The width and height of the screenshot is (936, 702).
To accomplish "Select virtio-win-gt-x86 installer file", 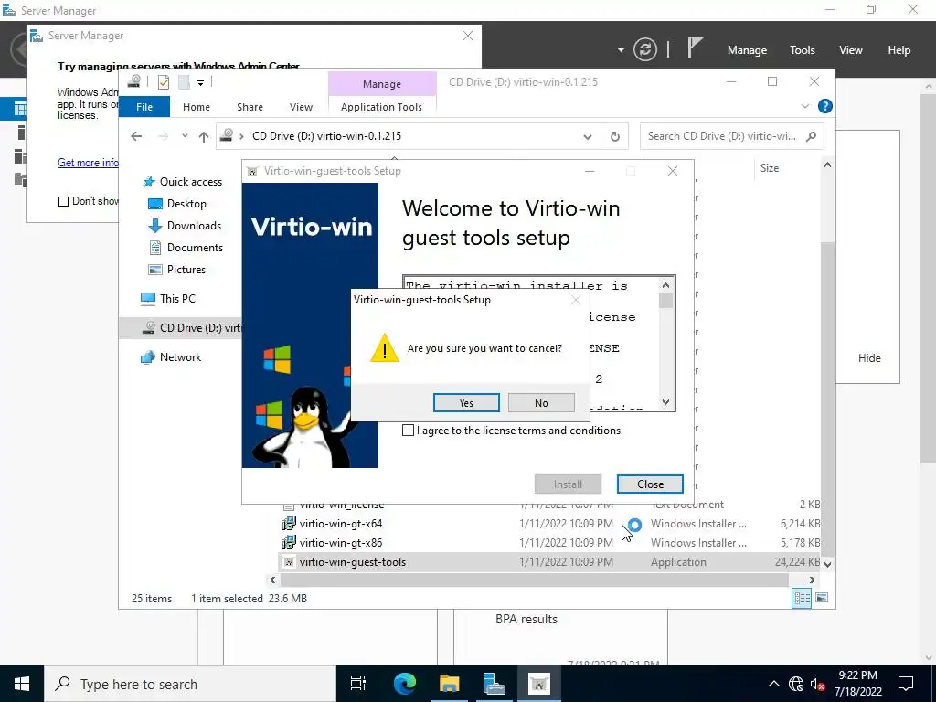I will 549,543.
